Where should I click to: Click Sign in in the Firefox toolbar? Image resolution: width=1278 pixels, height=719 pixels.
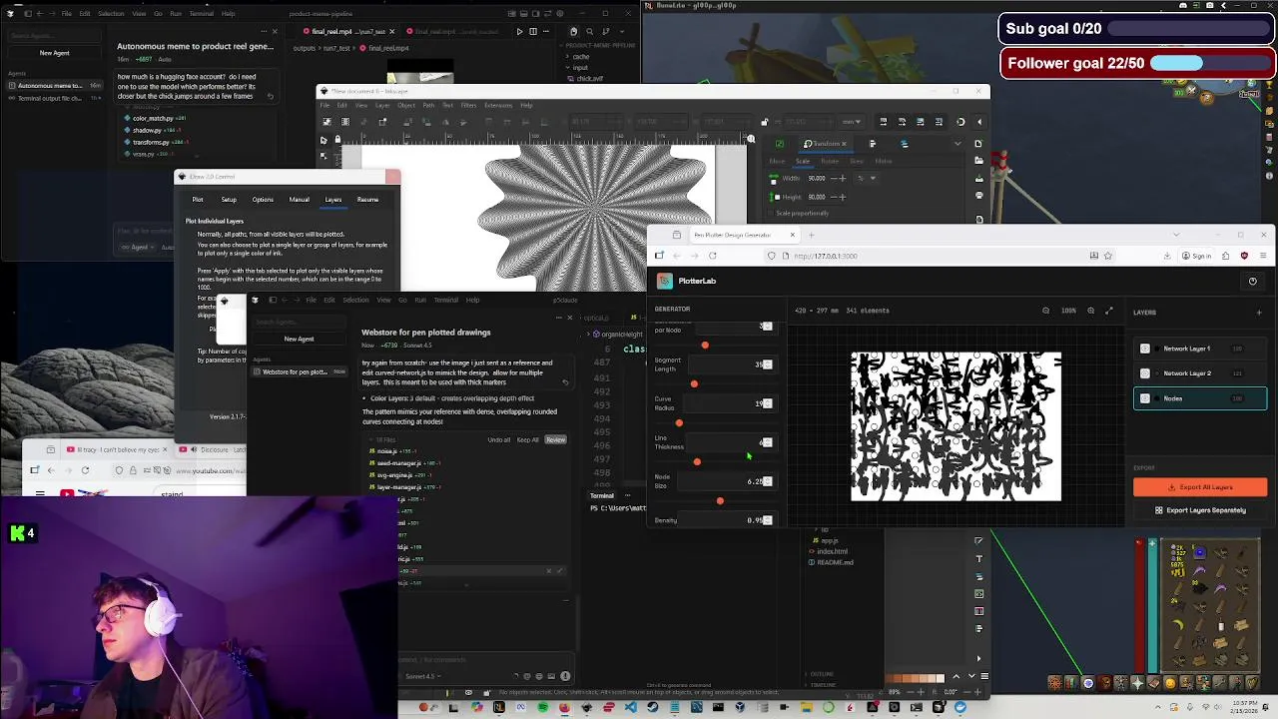[x=1196, y=256]
